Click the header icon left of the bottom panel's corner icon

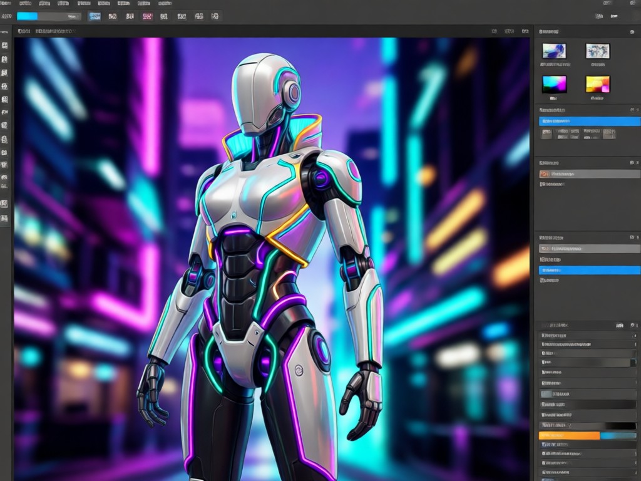click(x=620, y=326)
